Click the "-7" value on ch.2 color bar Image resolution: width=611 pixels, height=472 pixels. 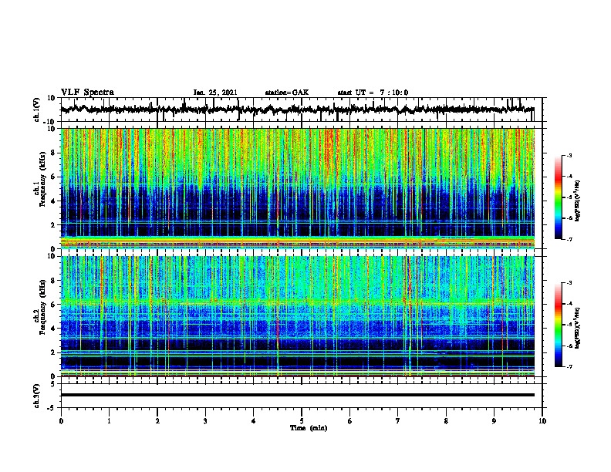(x=569, y=366)
